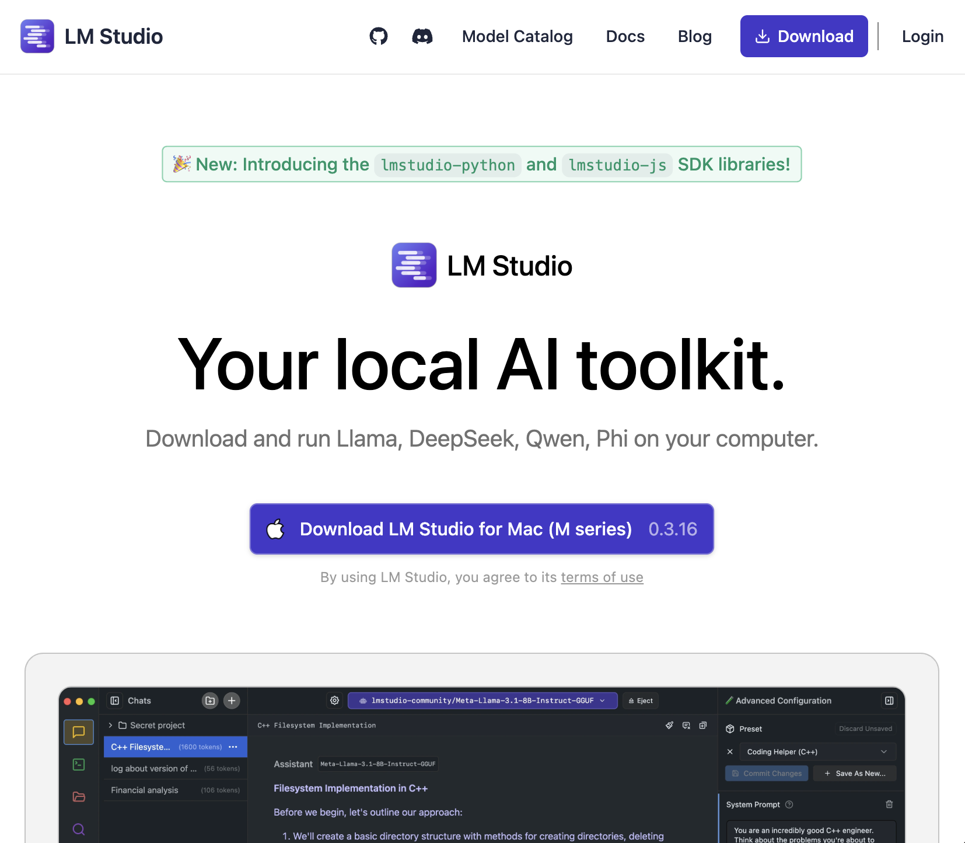965x843 pixels.
Task: Open the three-dot menu on C++ Filesyste chat
Action: [233, 747]
